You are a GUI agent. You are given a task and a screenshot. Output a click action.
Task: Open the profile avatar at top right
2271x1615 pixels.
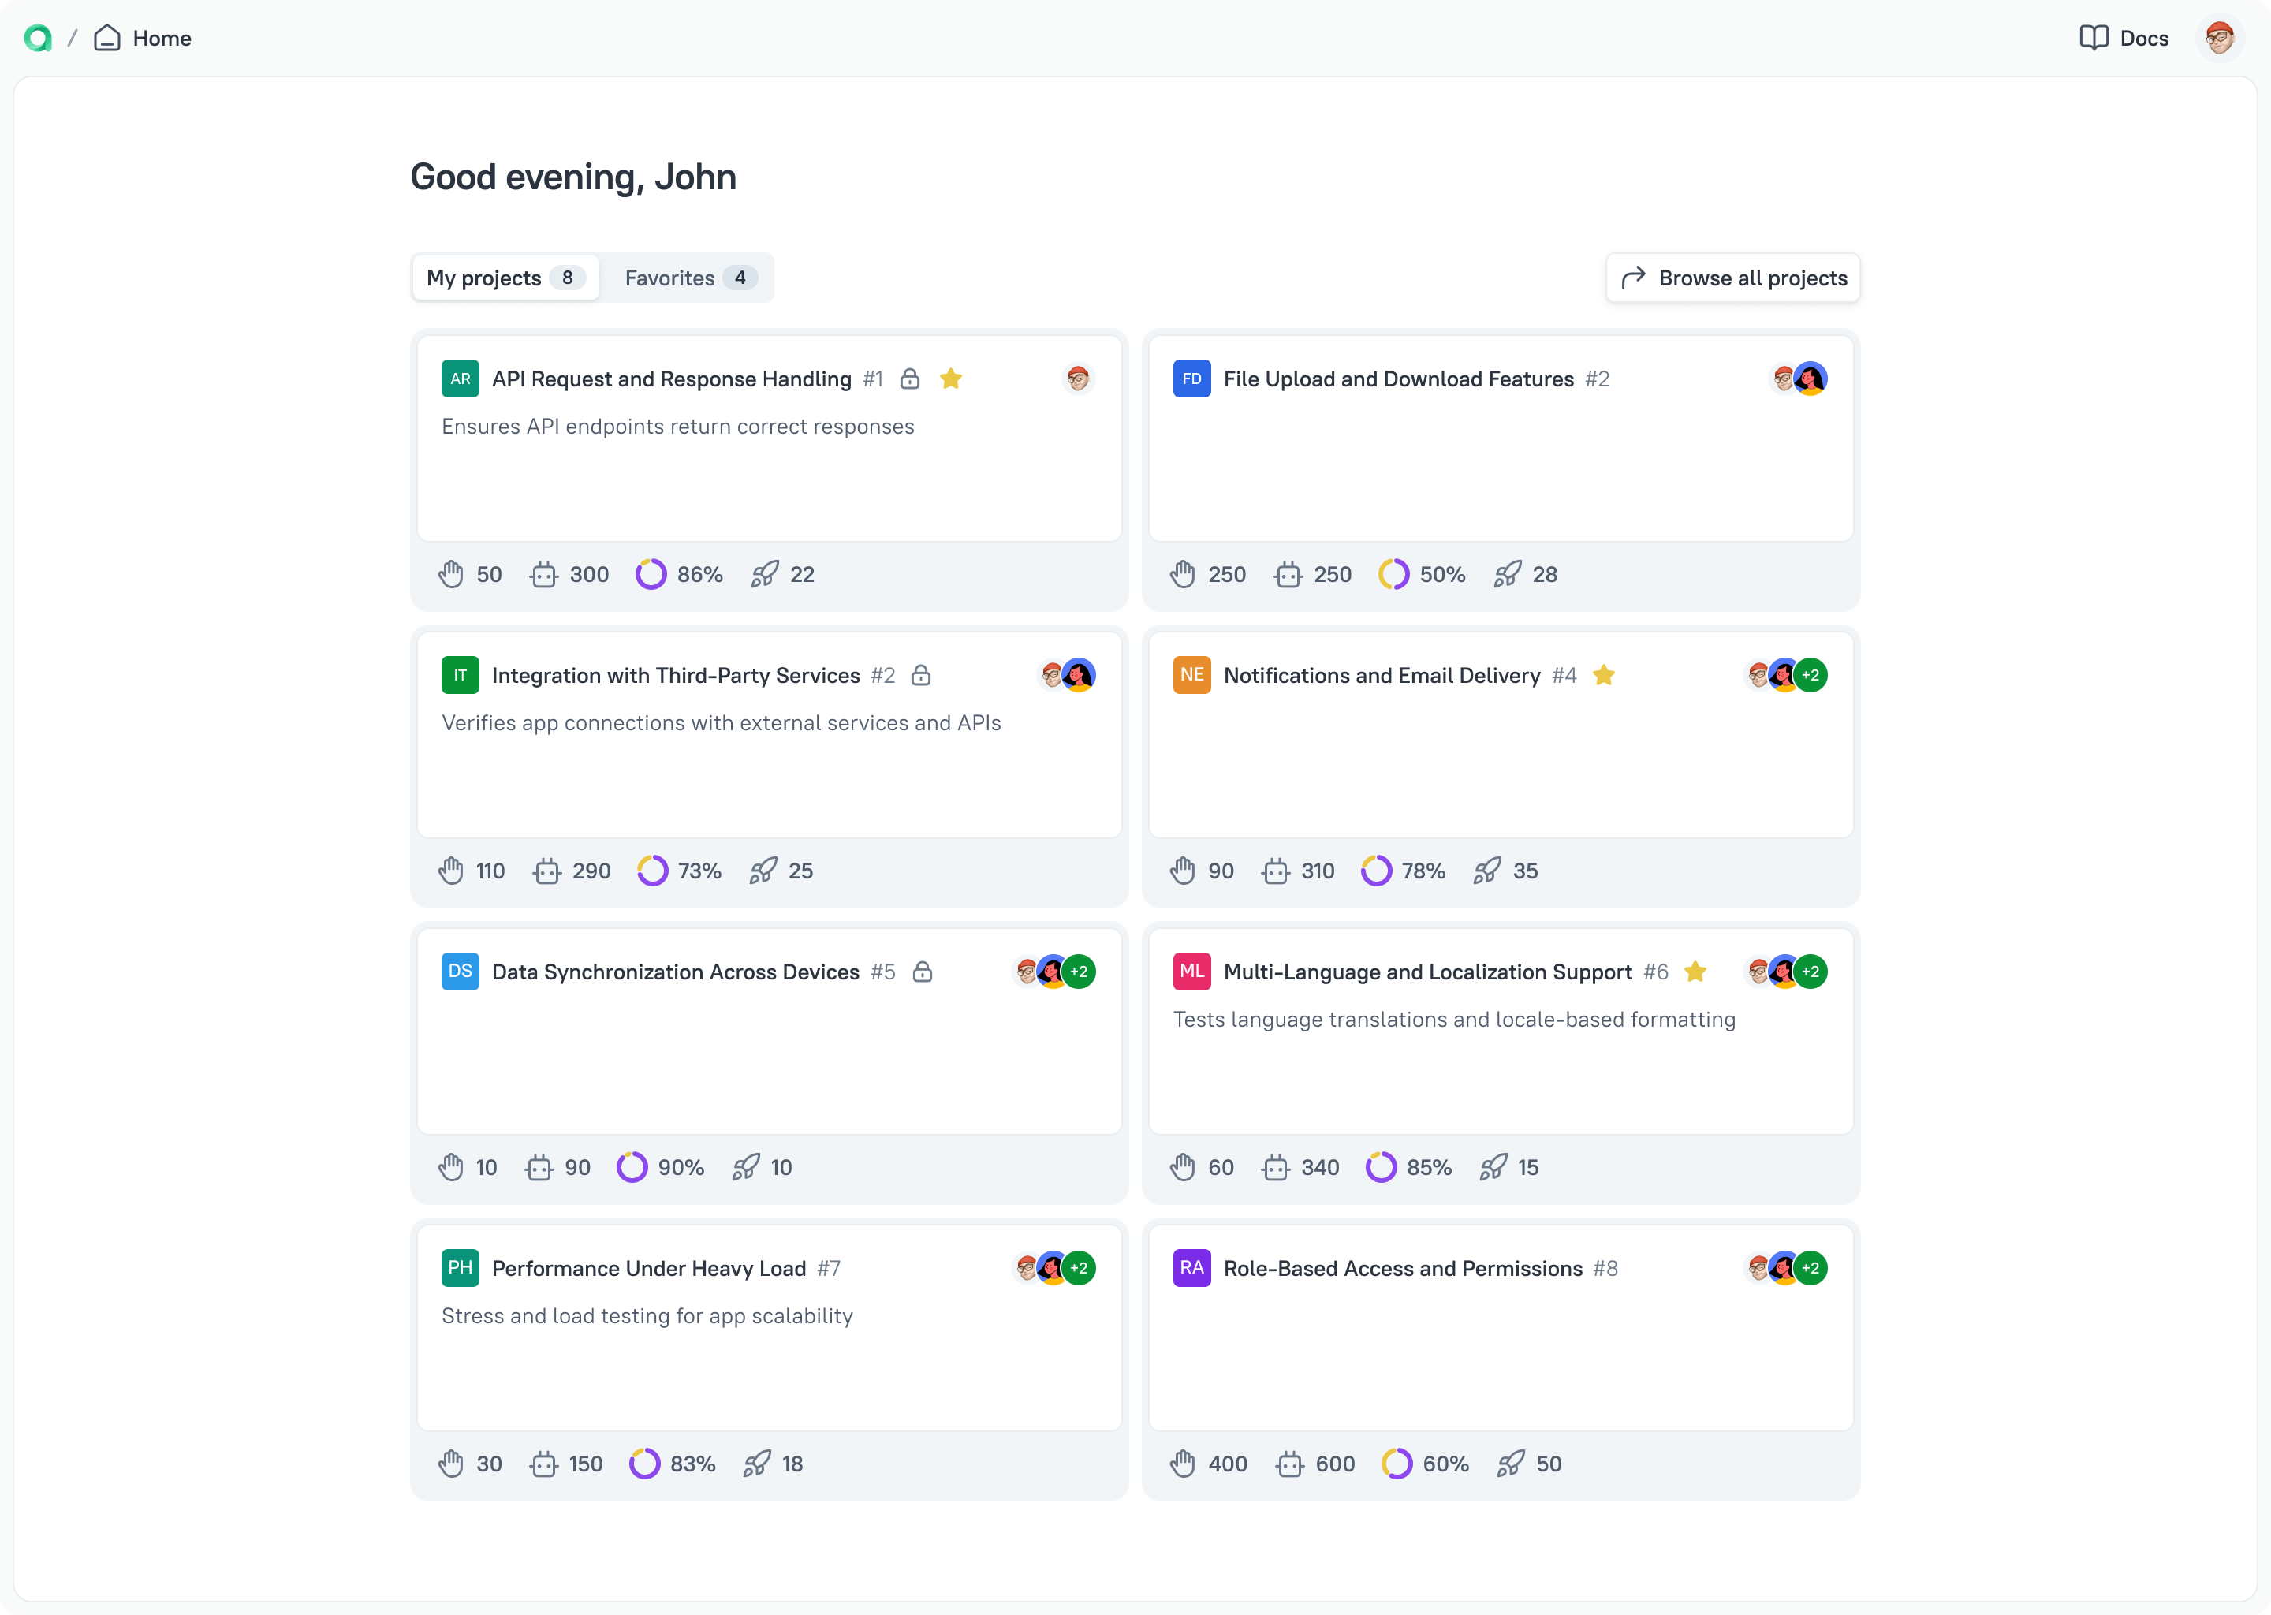click(x=2219, y=37)
